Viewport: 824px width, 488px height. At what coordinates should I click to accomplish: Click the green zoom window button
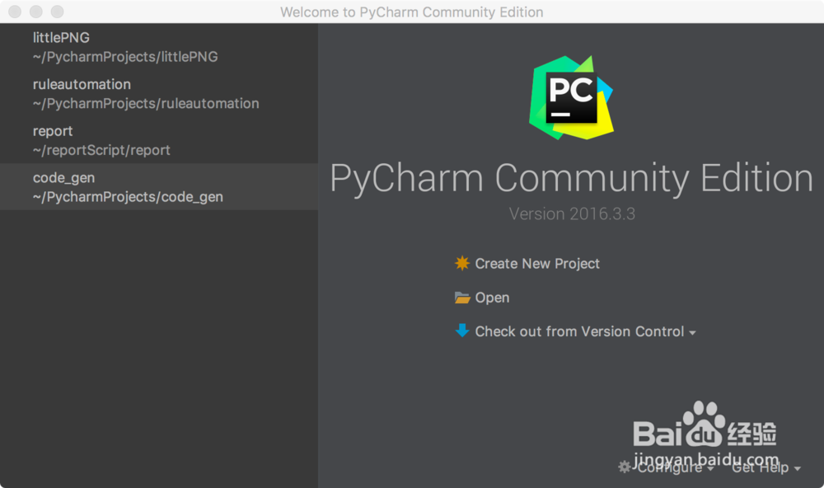(56, 12)
